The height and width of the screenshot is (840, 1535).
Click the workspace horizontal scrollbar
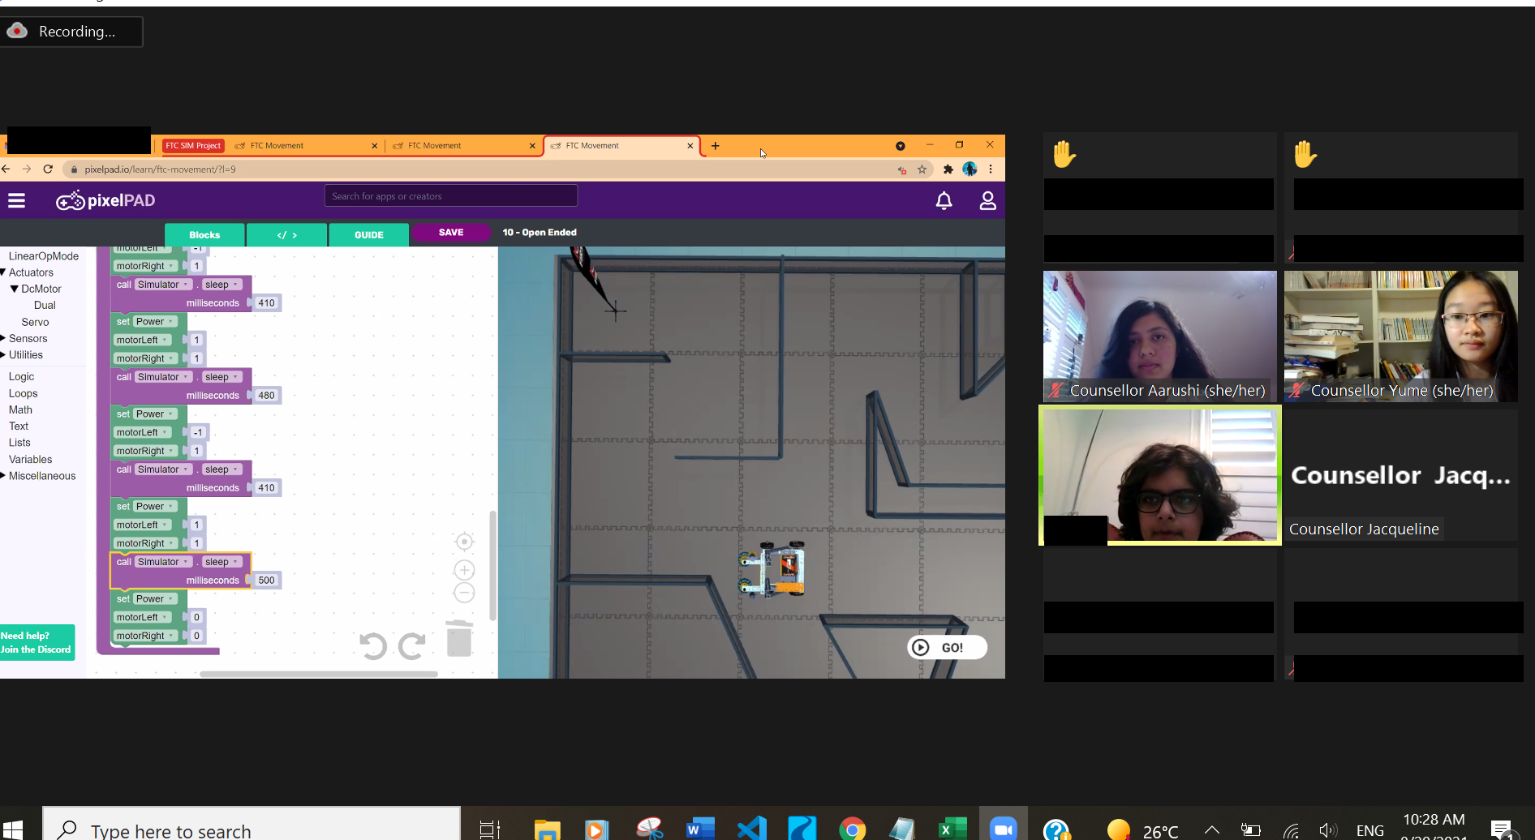point(319,674)
